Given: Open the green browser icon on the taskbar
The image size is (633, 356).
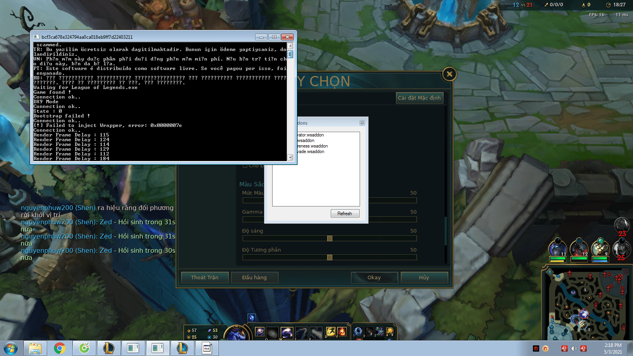Looking at the screenshot, I should click(x=84, y=348).
